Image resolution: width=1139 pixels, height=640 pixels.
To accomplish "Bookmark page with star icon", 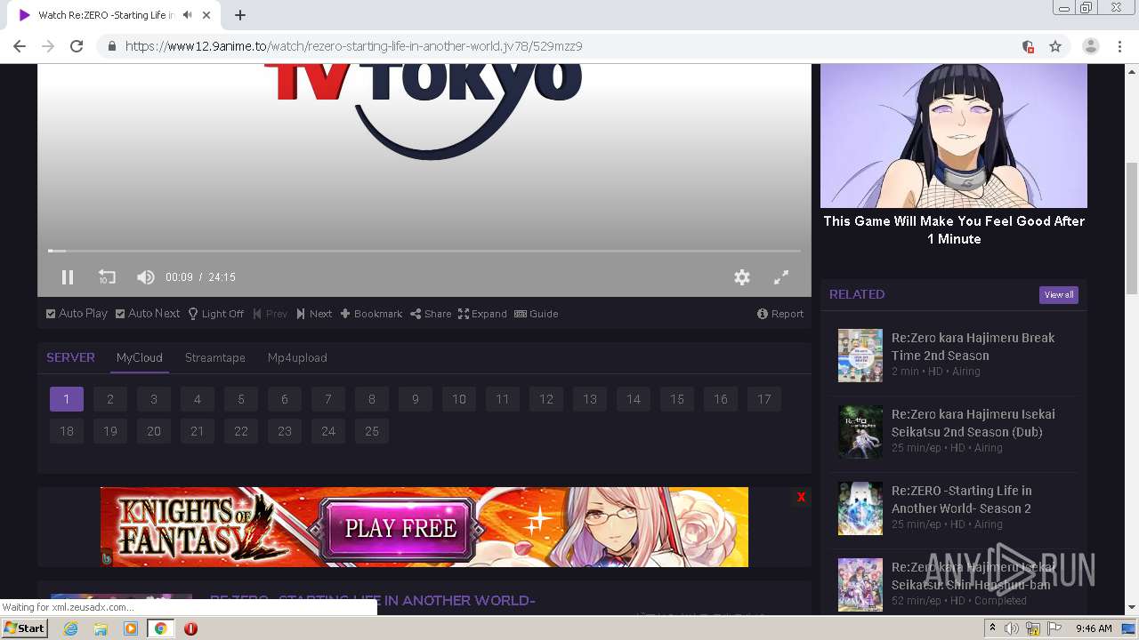I will coord(1055,46).
